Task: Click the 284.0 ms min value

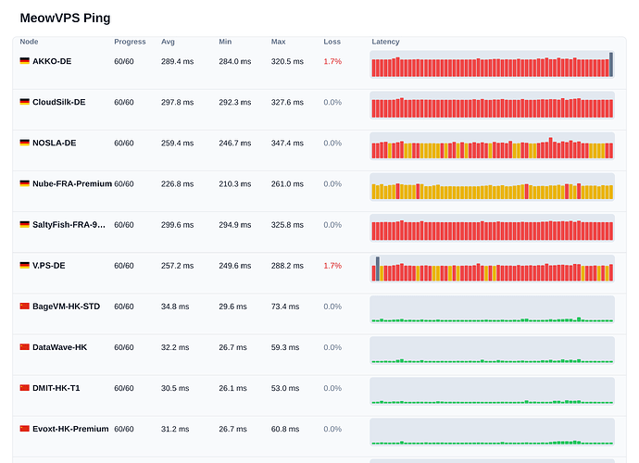Action: pyautogui.click(x=235, y=61)
